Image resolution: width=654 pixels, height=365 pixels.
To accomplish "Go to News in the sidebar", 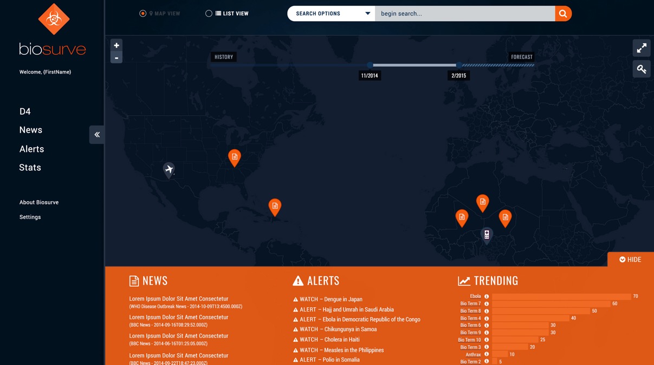I will 31,130.
